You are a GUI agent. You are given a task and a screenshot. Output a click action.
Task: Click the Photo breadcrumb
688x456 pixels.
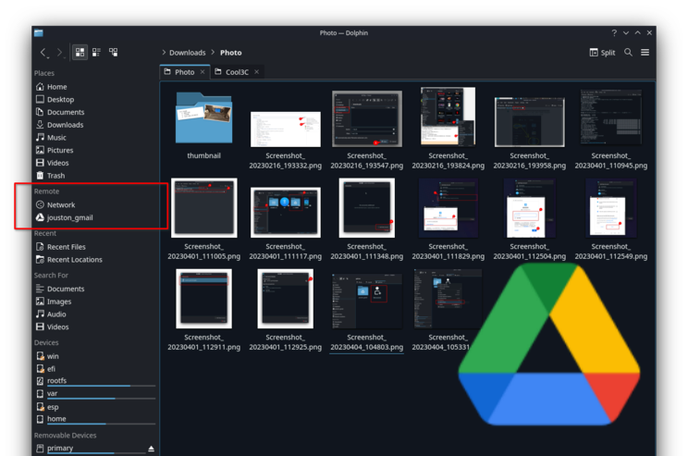pos(231,53)
